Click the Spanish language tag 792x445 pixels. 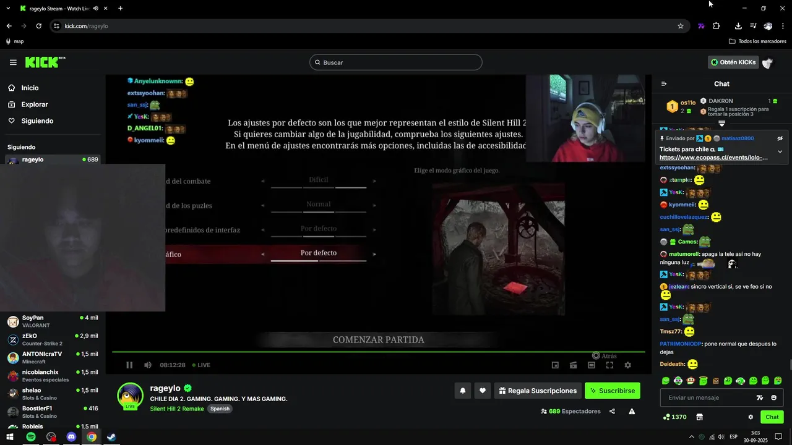tap(220, 409)
